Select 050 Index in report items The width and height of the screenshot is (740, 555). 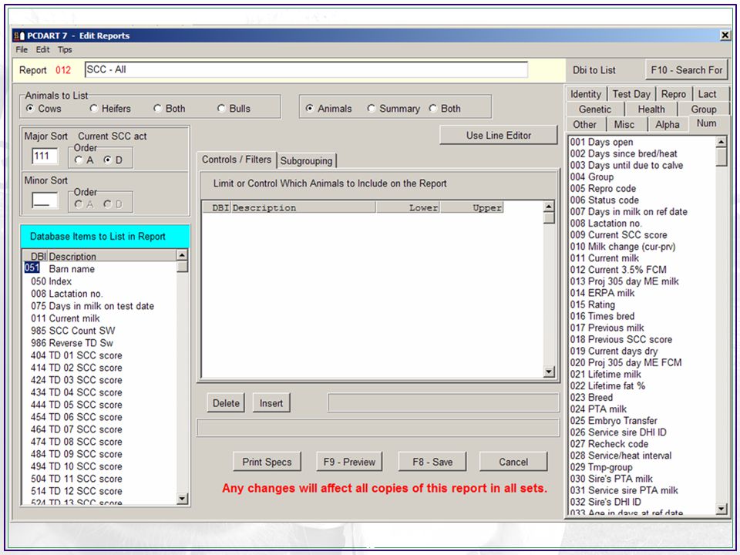[x=99, y=281]
